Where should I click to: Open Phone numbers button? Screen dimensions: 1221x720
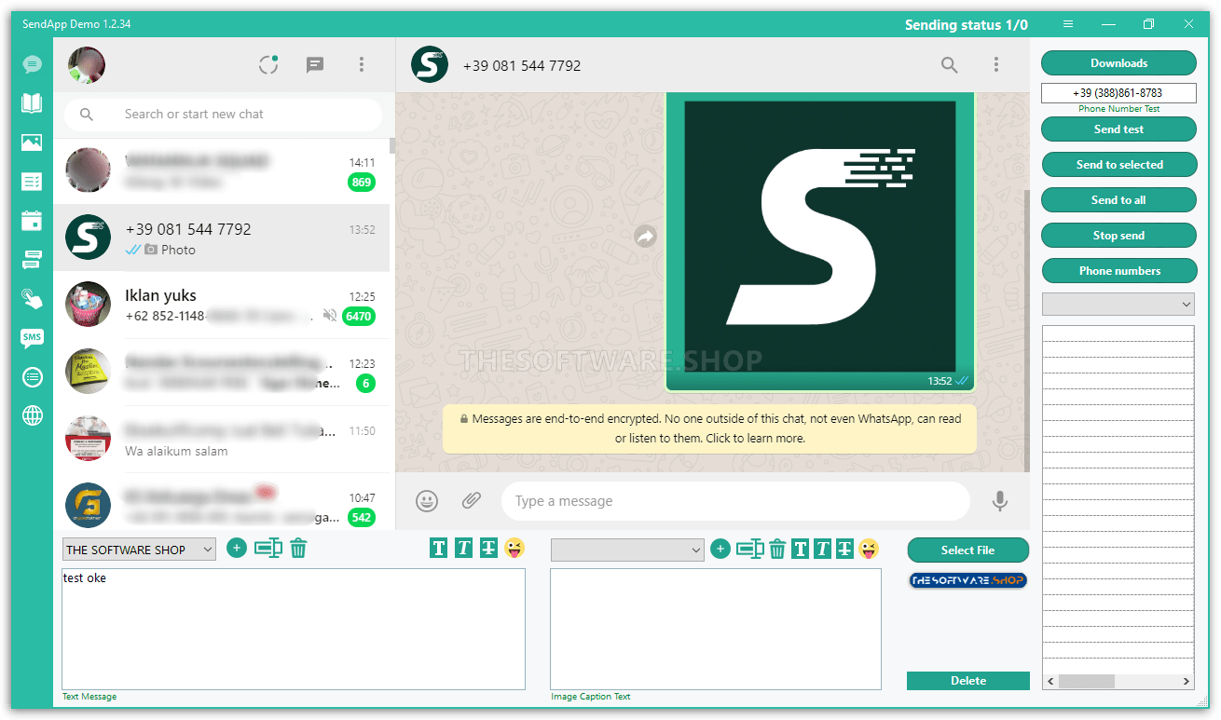1118,271
